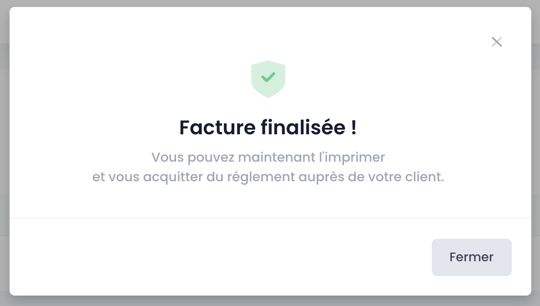Viewport: 540px width, 306px height.
Task: Click the 'Facture finalisée !' heading
Action: click(268, 127)
